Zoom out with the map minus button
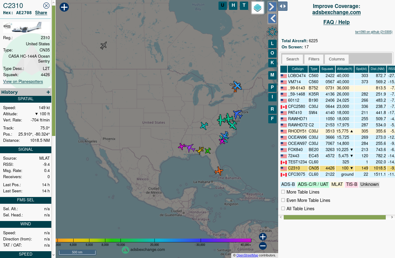This screenshot has width=395, height=258. coord(263,246)
